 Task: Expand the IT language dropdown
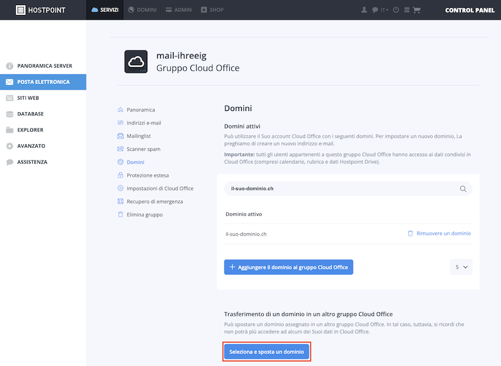(x=385, y=10)
